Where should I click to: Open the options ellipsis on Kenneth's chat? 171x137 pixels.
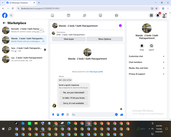pos(41,30)
